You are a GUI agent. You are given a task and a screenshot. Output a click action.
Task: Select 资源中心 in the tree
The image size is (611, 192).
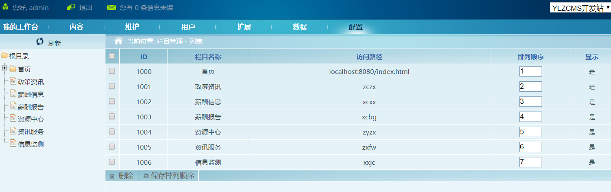[x=31, y=119]
